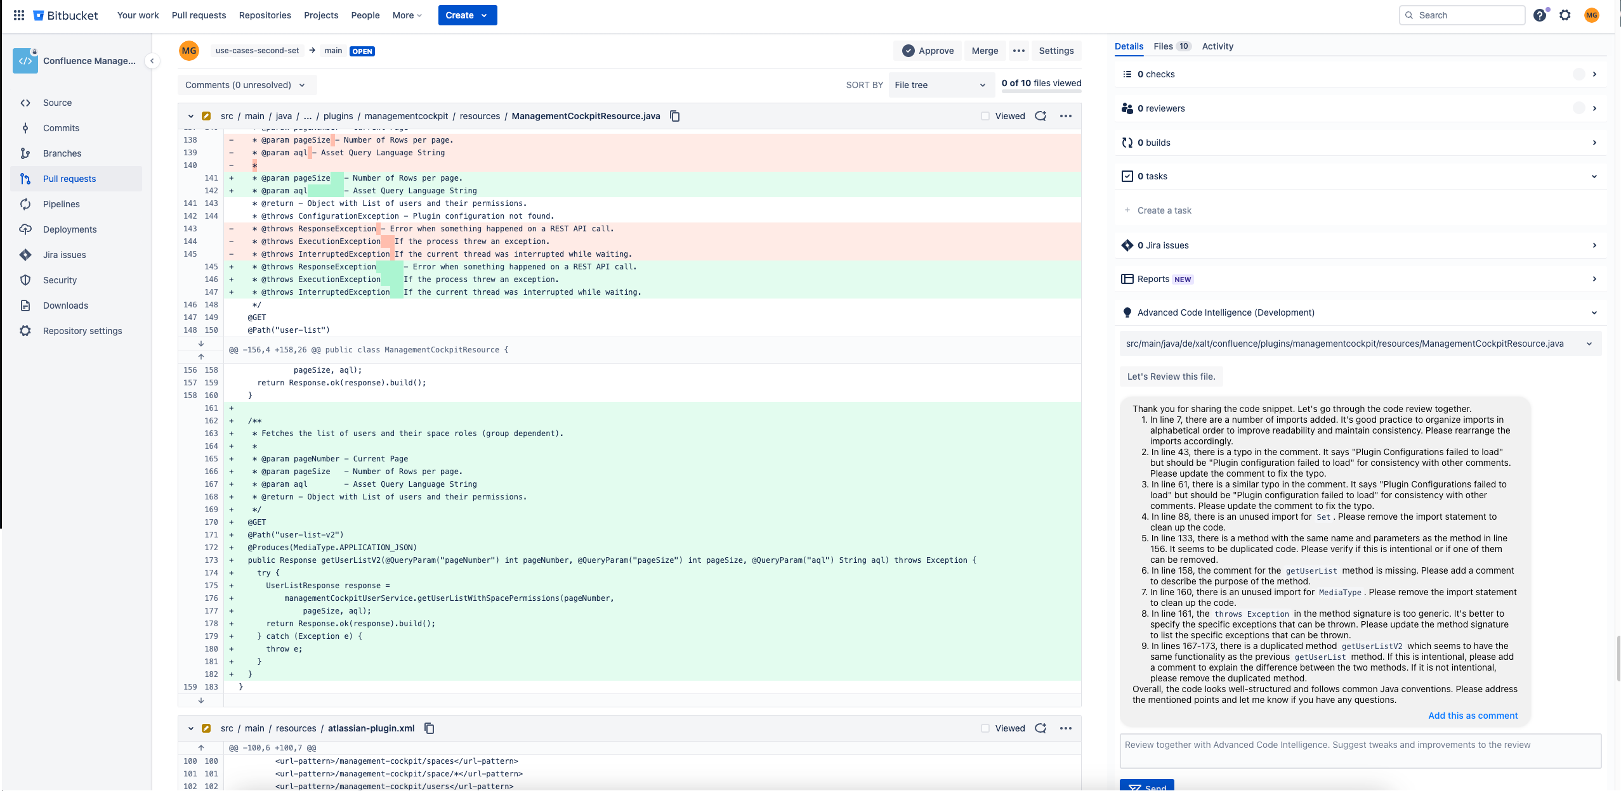1621x791 pixels.
Task: Collapse the ManagementCockpitResource.java diff chevron
Action: click(190, 116)
